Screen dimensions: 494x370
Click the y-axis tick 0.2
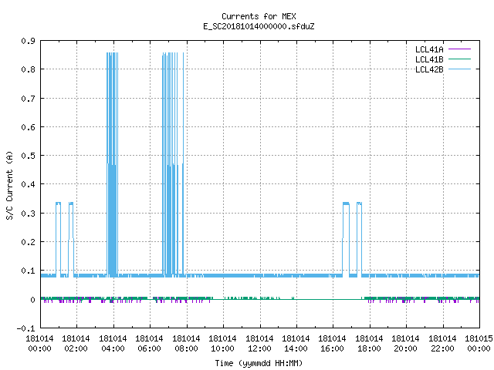[28, 242]
